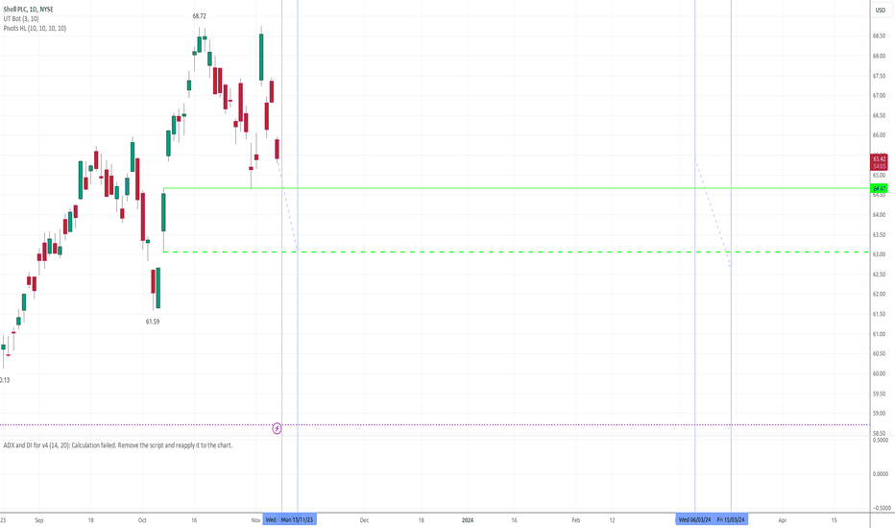Screen dimensions: 895x528
Task: Click the 63.00 price axis value
Action: point(879,254)
